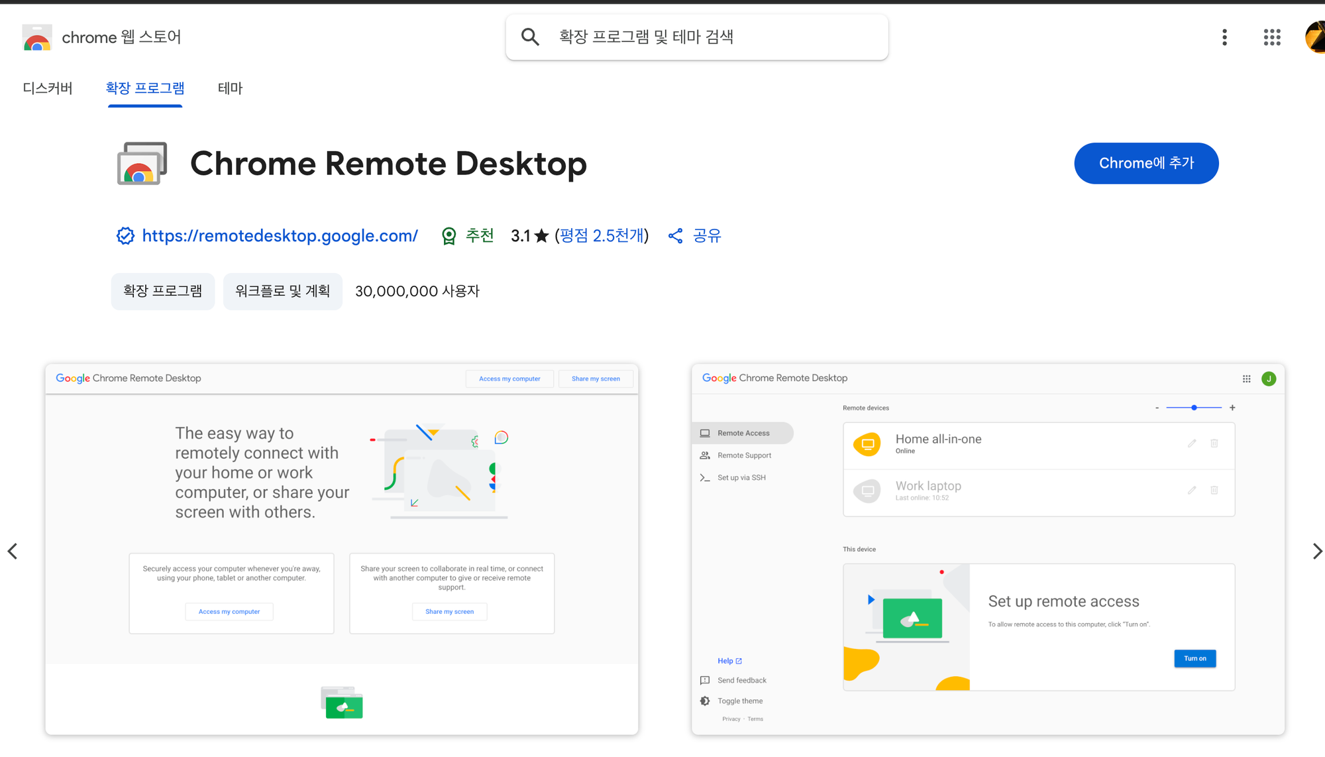Click the Remote Access label in sidebar

click(743, 434)
